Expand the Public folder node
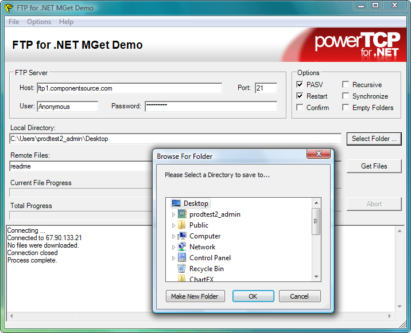The image size is (411, 333). coord(173,225)
